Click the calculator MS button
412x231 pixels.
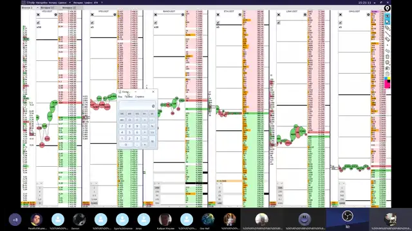click(x=137, y=114)
